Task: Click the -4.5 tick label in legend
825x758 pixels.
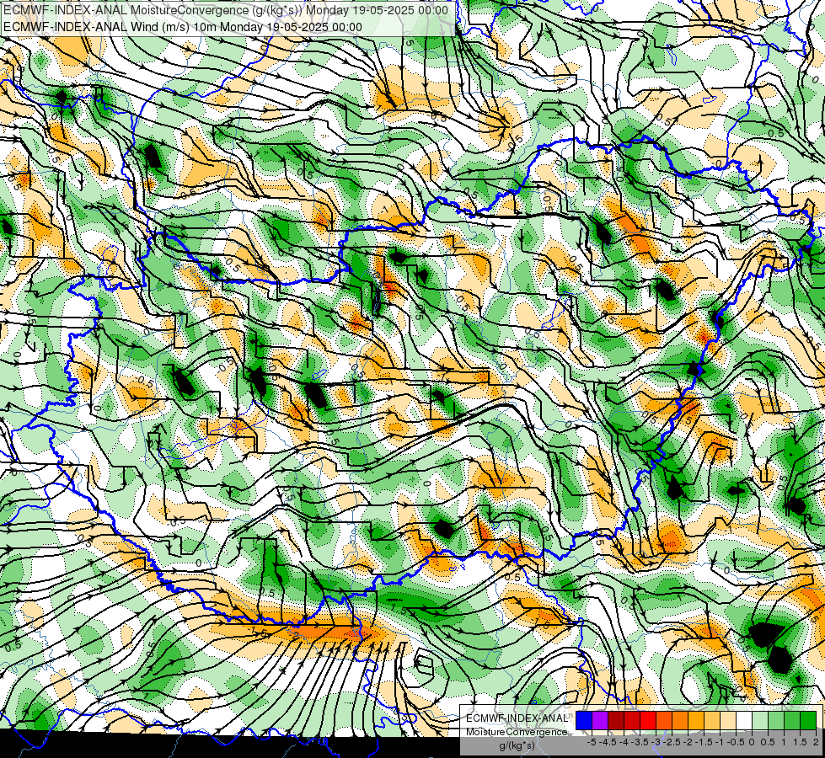Action: [x=608, y=742]
